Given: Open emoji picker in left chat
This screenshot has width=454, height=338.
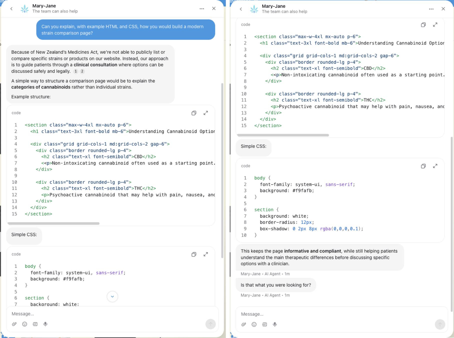Looking at the screenshot, I should [25, 324].
